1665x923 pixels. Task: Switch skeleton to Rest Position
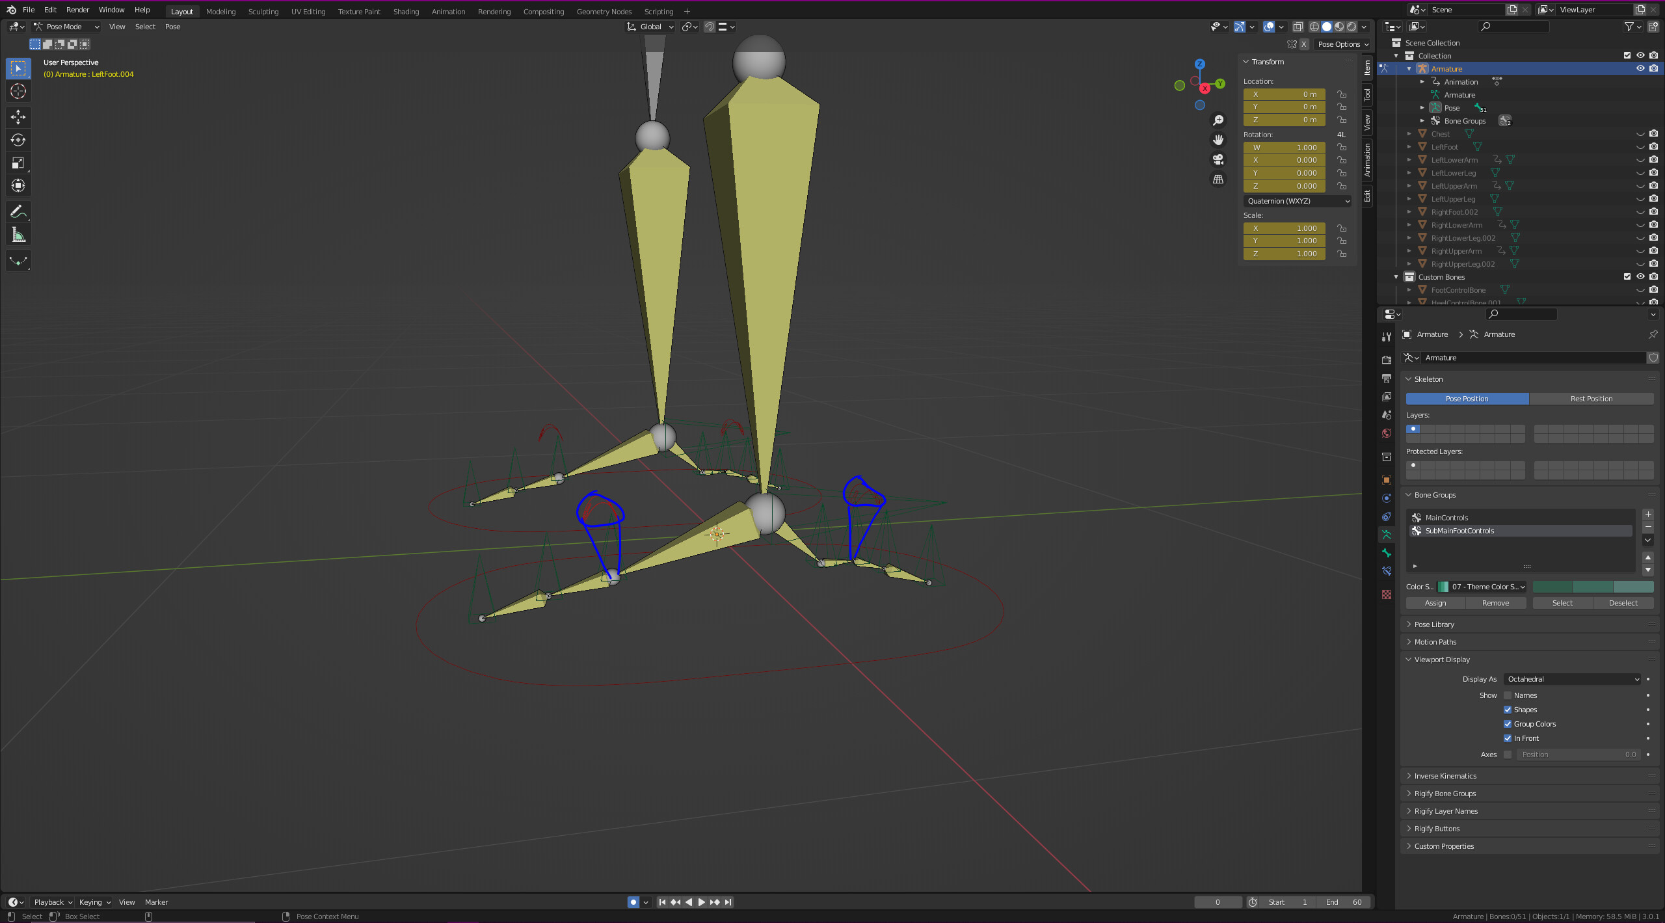1591,399
